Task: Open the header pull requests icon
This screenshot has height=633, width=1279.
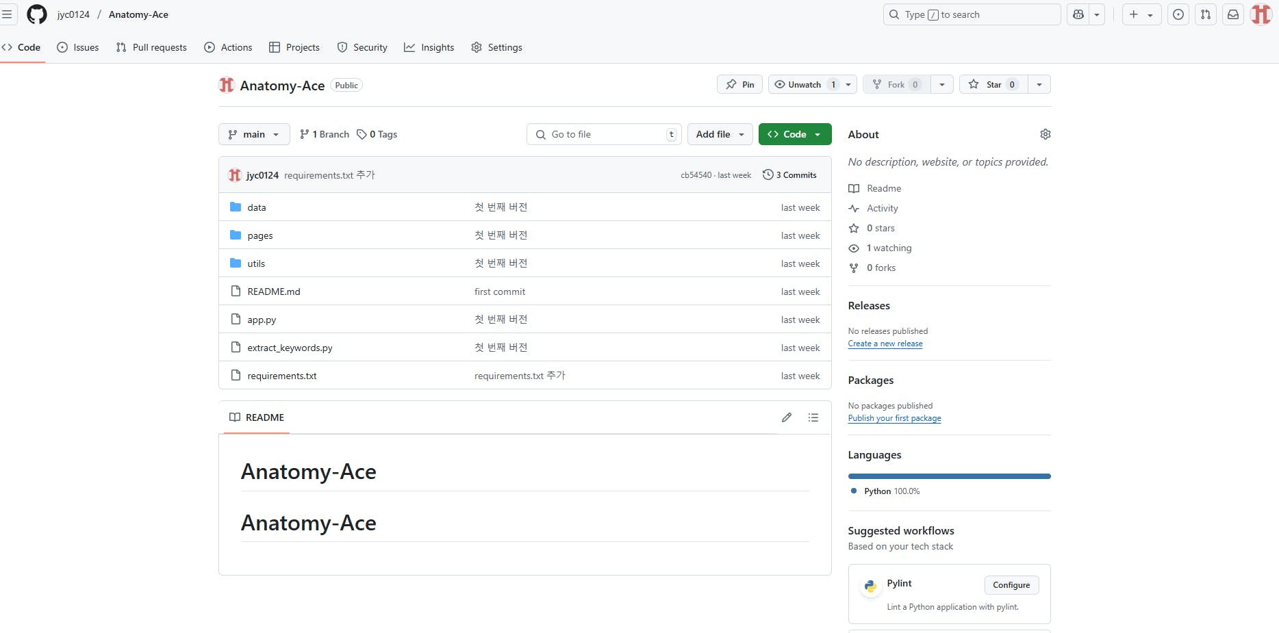Action: tap(1206, 14)
